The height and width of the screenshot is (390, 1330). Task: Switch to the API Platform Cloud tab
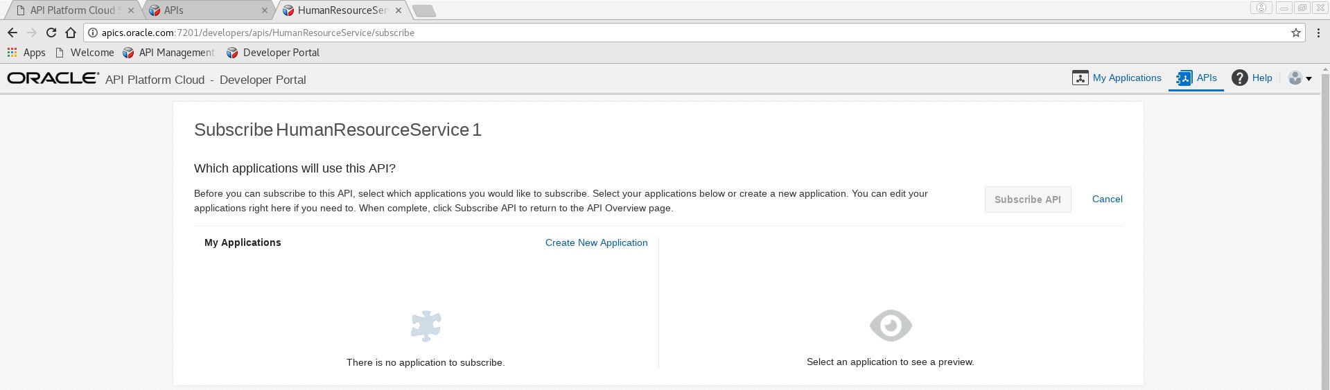(72, 10)
